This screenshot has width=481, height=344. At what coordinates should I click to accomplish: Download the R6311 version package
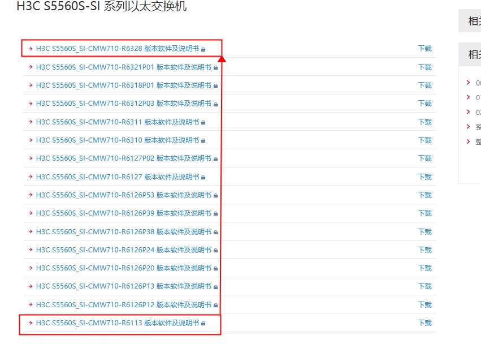(x=425, y=122)
